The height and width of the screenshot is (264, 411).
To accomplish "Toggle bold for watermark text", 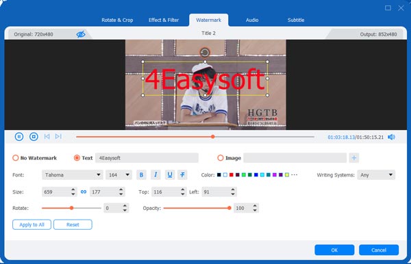I will 141,175.
